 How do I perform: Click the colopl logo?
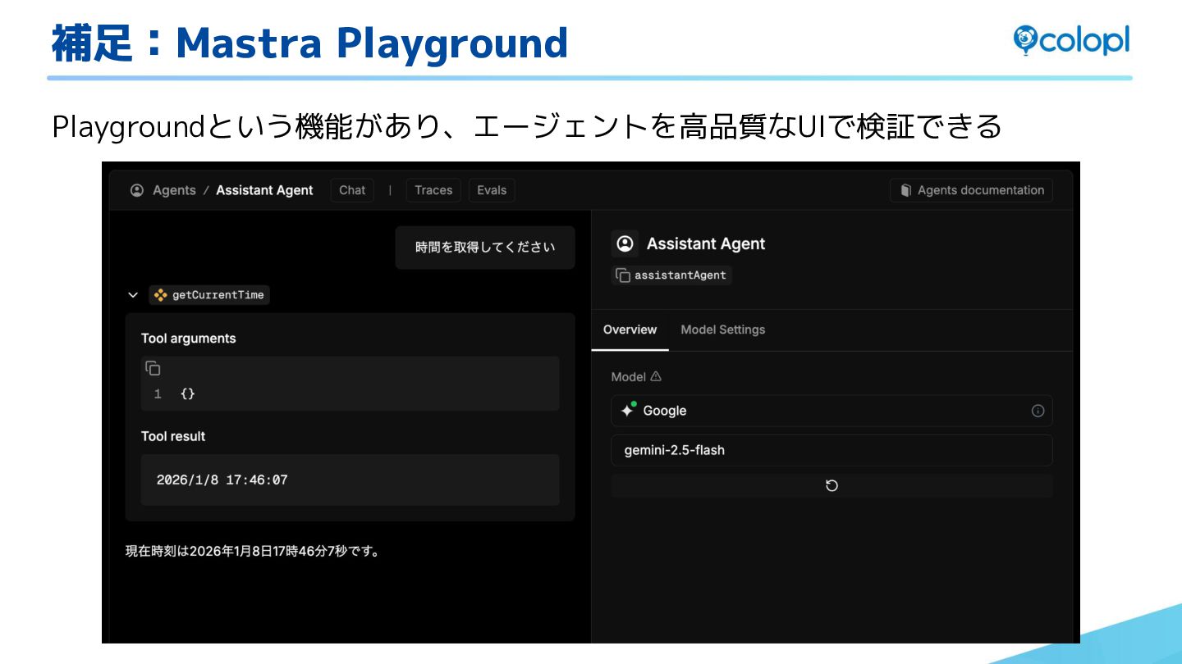click(1071, 40)
